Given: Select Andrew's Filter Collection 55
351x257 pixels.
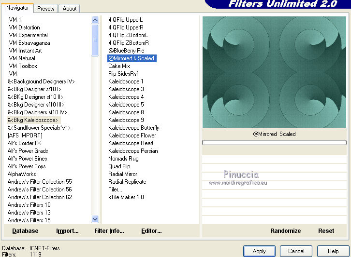Looking at the screenshot, I should coord(40,181).
